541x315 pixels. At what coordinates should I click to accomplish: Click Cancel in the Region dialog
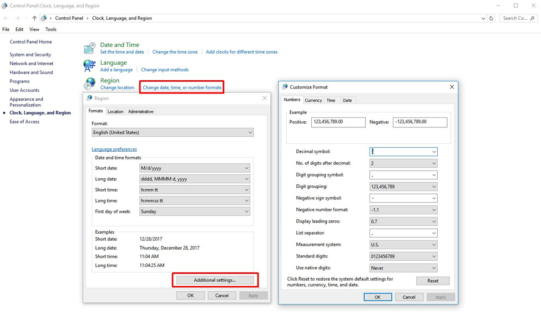(x=222, y=296)
